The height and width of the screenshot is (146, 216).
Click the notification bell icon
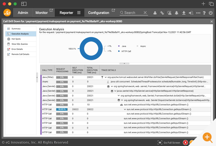tap(176, 13)
